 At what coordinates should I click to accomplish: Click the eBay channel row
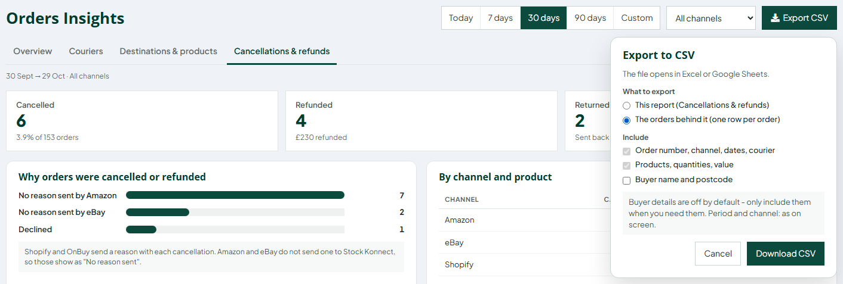pos(524,243)
